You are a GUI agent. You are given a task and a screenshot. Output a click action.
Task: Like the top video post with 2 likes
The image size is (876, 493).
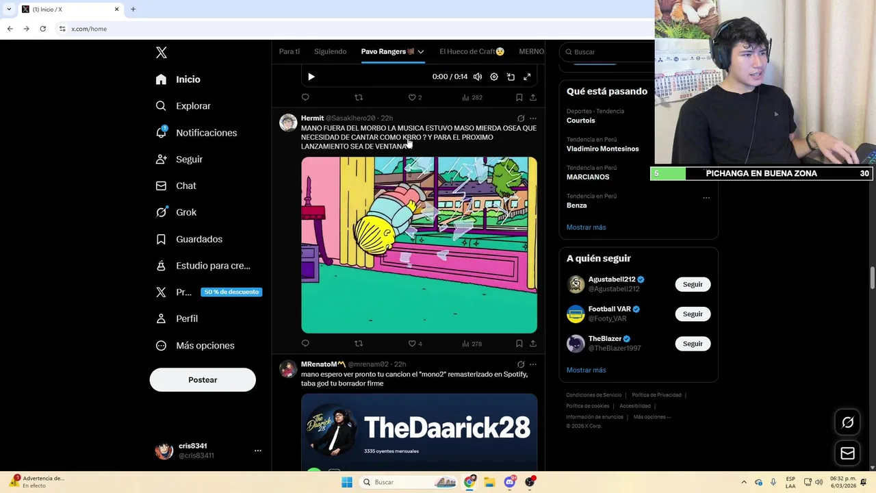click(415, 97)
